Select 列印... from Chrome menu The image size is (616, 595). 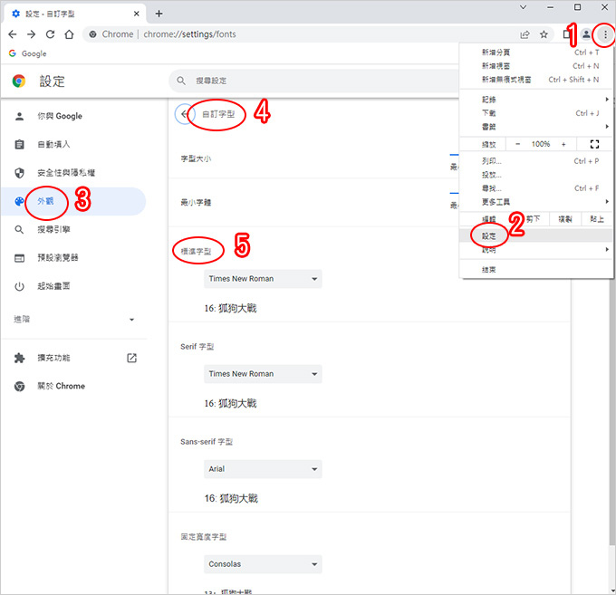coord(536,161)
